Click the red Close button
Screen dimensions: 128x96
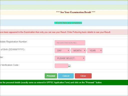83,76
